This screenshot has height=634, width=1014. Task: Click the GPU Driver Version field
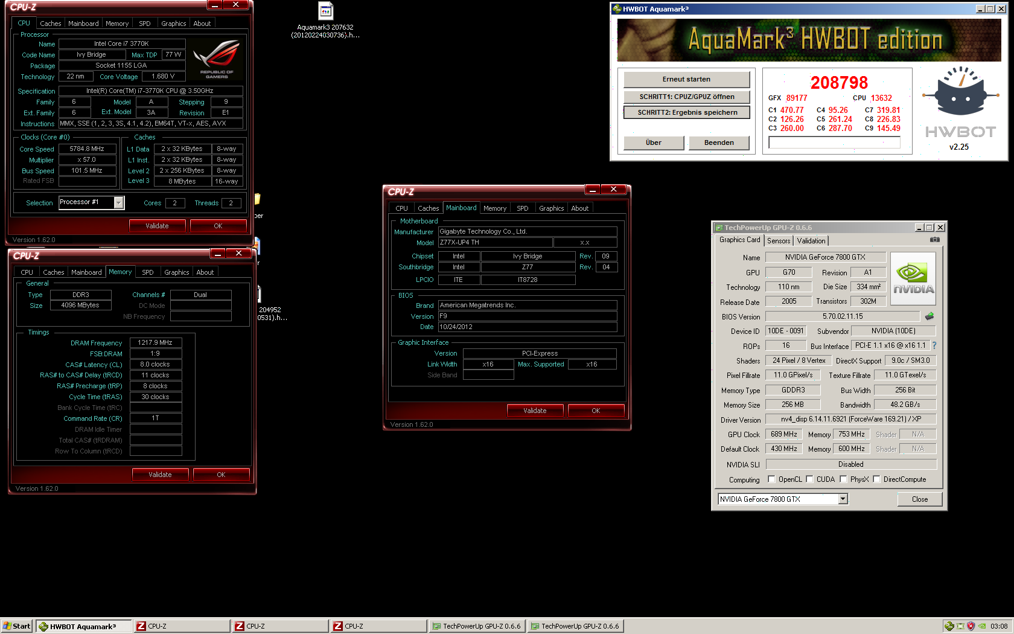(850, 419)
